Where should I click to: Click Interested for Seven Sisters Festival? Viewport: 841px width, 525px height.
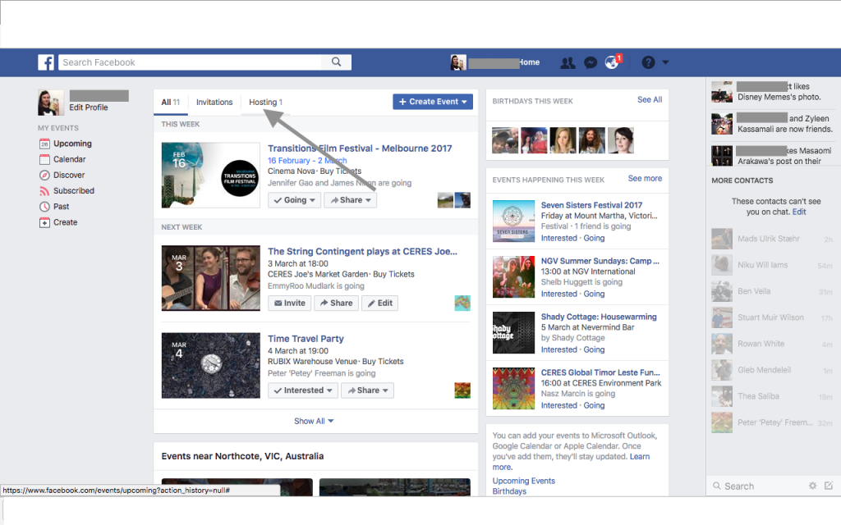pos(558,239)
